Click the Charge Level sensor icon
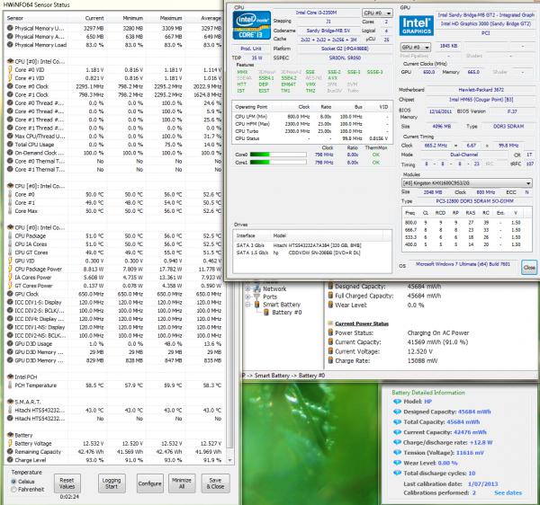Screen dimensions: 540x505 10,460
